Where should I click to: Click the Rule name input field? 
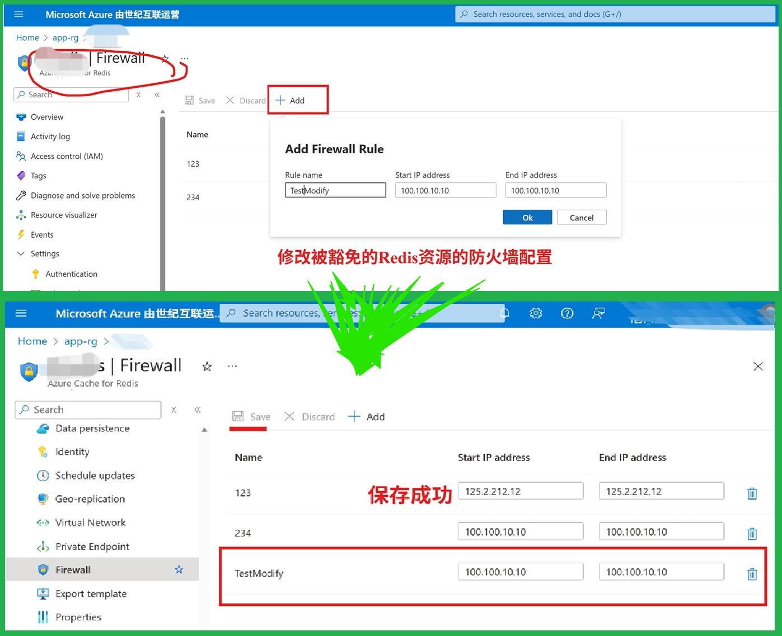335,191
